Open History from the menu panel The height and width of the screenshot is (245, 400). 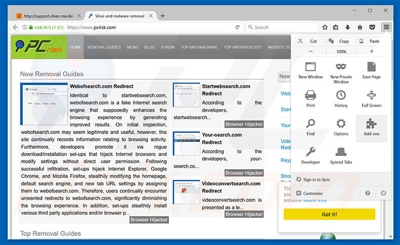coord(341,99)
